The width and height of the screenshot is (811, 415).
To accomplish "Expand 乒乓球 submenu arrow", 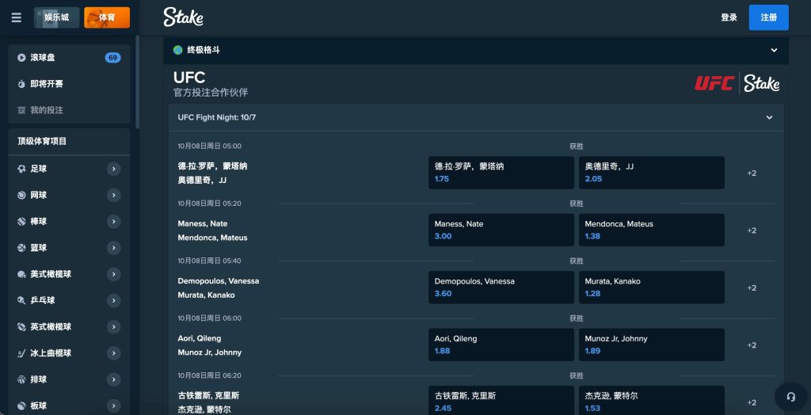I will pos(114,301).
